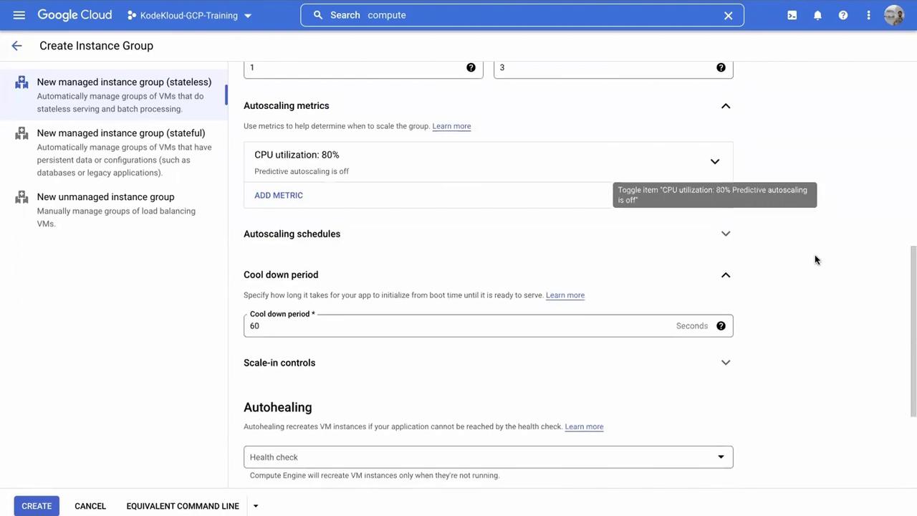The image size is (917, 516).
Task: Open the KodeKloud-GCP-Training project selector
Action: tap(189, 15)
